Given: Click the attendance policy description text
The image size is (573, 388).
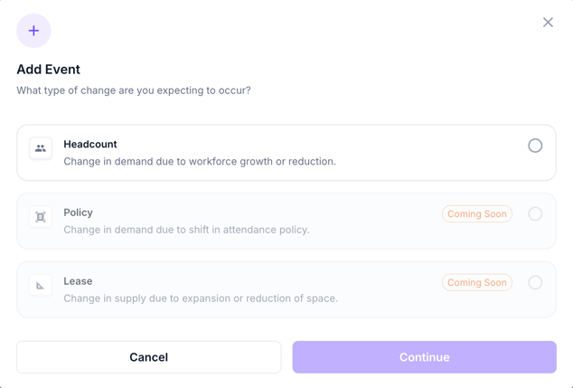Looking at the screenshot, I should click(x=186, y=230).
